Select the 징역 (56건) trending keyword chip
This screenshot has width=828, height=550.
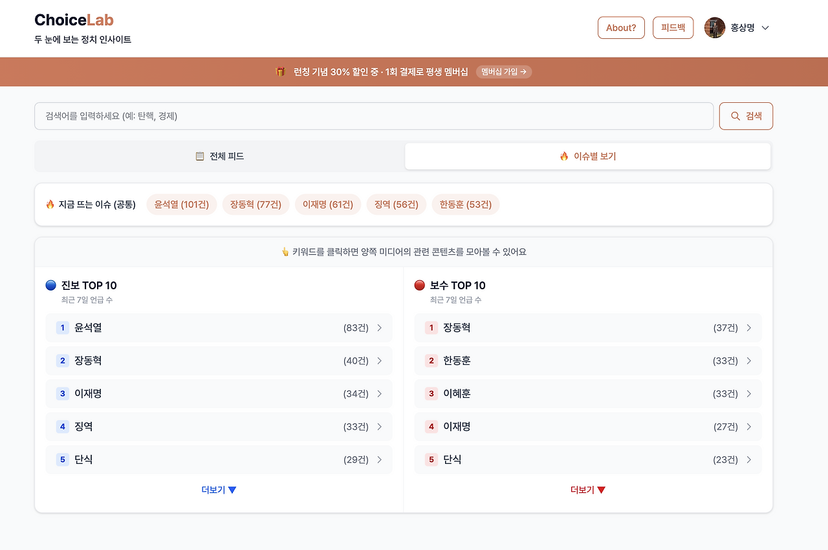pos(396,203)
